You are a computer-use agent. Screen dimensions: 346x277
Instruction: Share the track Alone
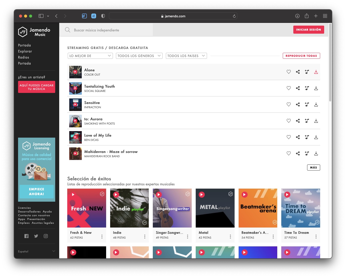pos(298,72)
